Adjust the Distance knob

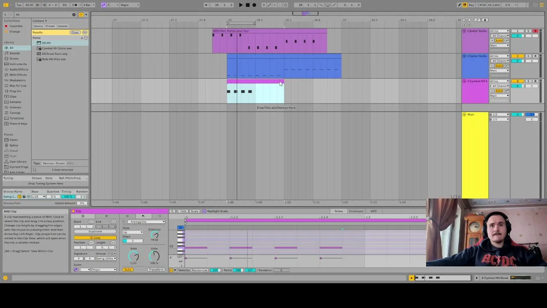point(155,235)
